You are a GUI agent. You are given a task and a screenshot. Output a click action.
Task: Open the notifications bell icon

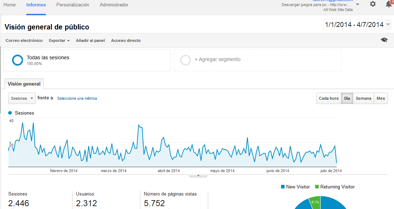coord(389,4)
